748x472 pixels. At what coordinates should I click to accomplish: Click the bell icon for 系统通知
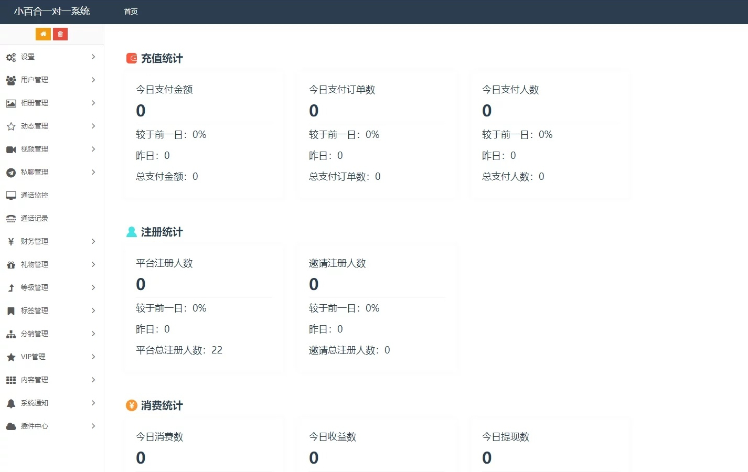click(11, 403)
